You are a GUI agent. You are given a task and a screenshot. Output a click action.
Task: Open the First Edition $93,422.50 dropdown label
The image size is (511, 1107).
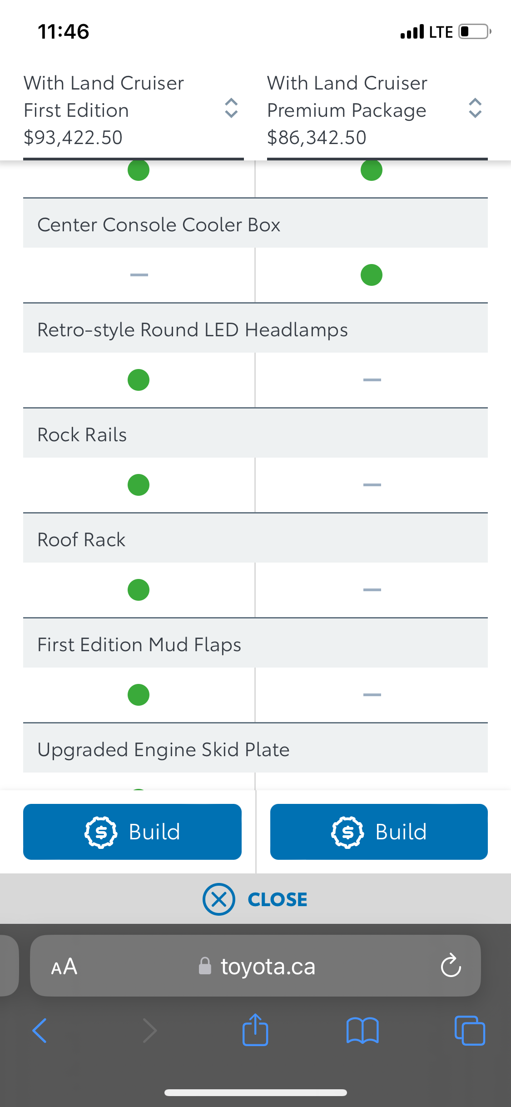(104, 110)
